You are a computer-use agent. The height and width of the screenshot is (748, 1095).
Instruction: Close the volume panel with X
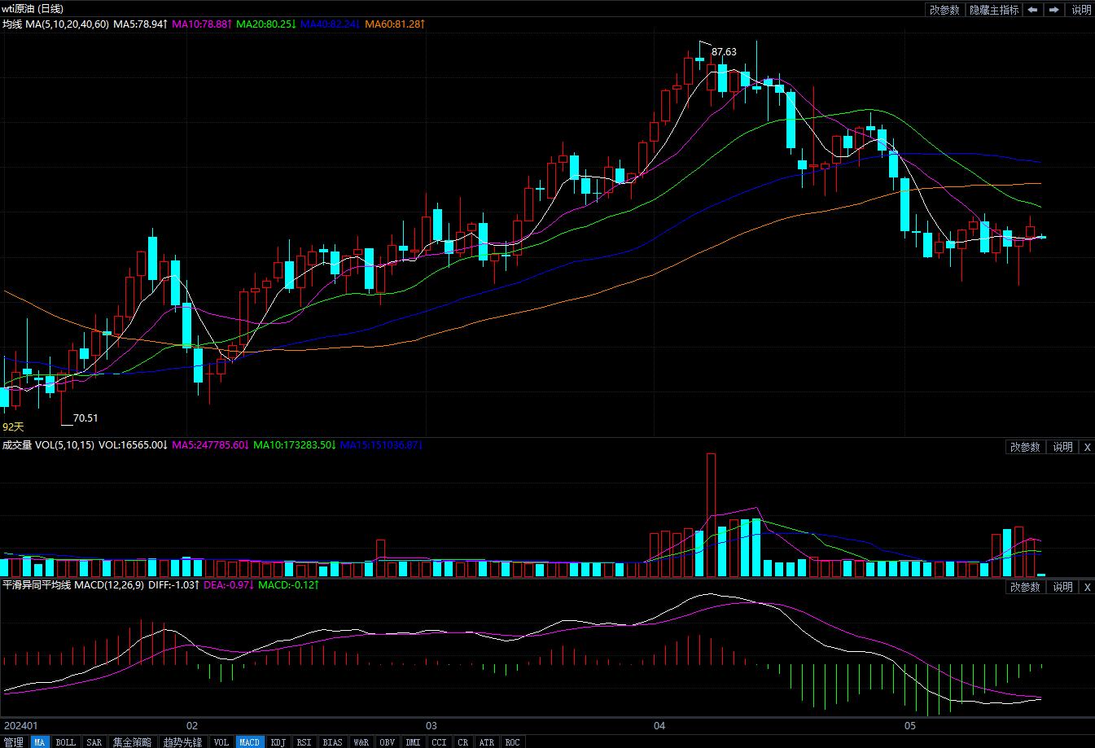[1086, 447]
